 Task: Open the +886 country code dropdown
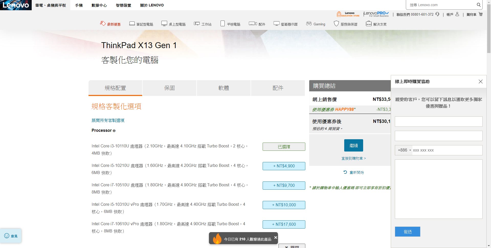[x=404, y=150]
